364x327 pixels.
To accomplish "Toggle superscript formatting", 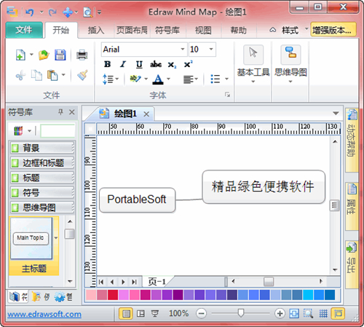I will click(188, 64).
